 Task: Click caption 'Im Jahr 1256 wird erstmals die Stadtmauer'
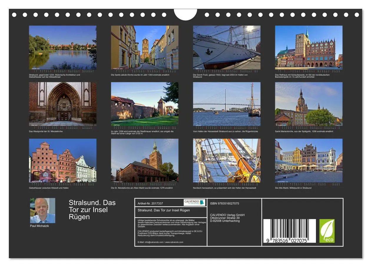(142, 132)
